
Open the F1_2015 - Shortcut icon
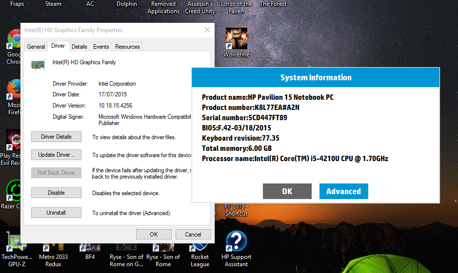click(236, 210)
